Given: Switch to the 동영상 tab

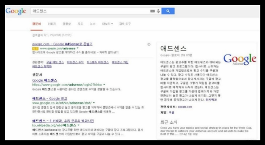Looking at the screenshot, I should pyautogui.click(x=67, y=24).
